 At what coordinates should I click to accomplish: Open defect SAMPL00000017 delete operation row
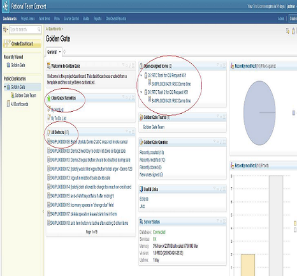tap(83, 214)
